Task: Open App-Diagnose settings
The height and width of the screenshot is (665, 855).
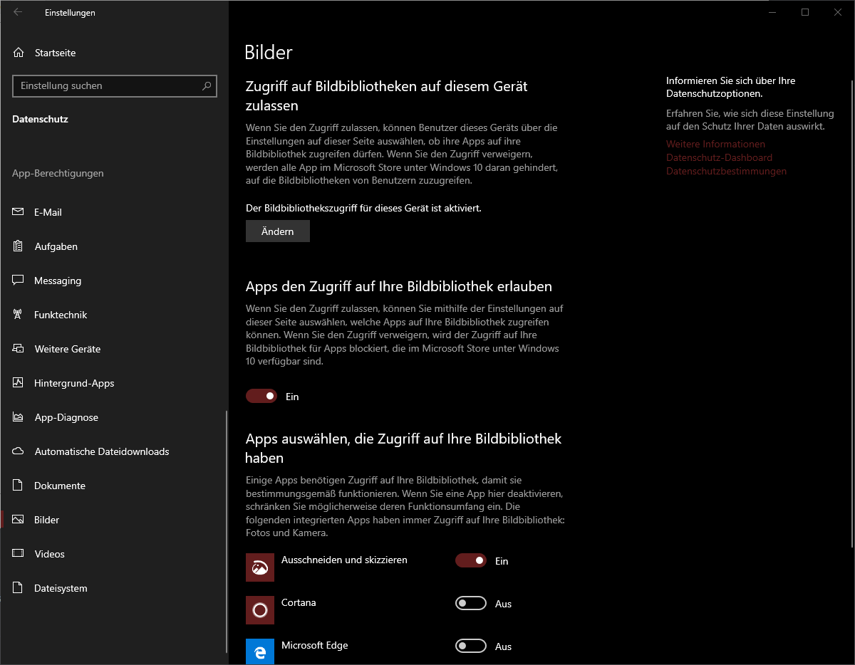Action: (114, 417)
